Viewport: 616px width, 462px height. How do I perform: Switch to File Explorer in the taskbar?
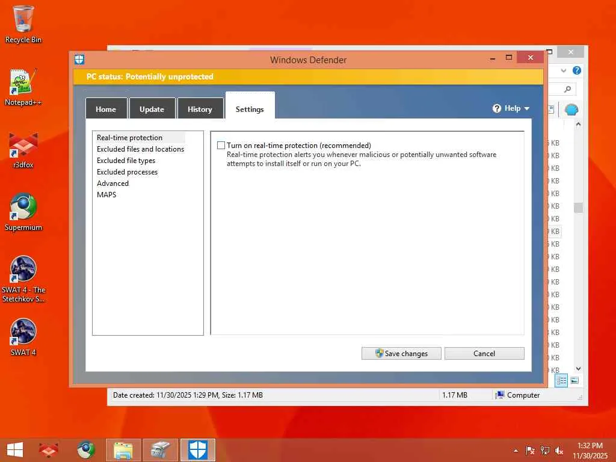coord(123,450)
